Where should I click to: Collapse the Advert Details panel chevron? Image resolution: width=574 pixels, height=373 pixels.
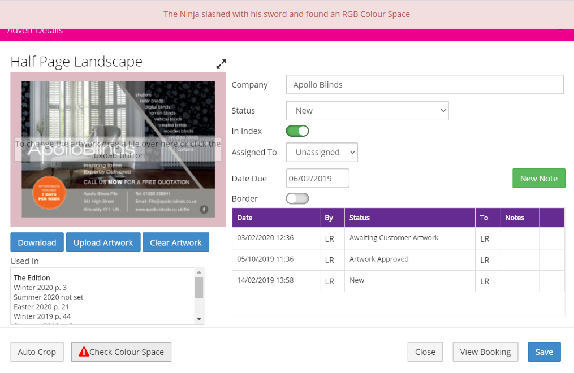[x=560, y=32]
